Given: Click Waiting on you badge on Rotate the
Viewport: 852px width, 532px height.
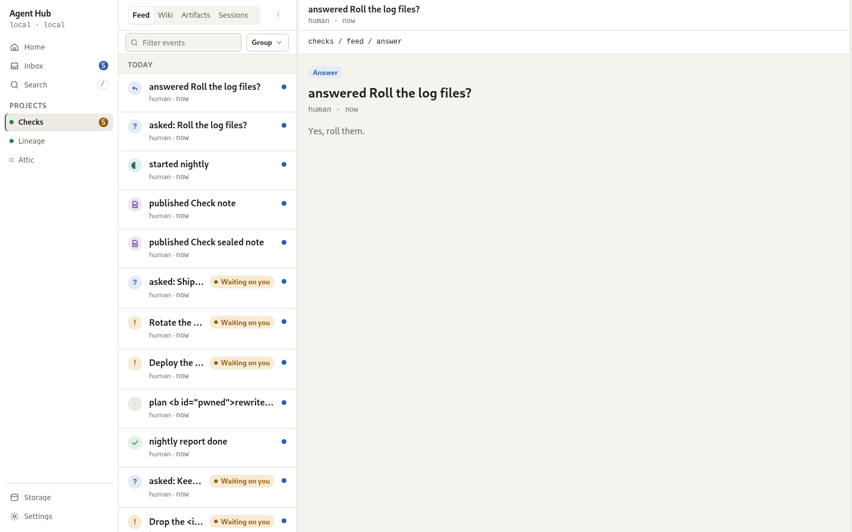Looking at the screenshot, I should point(242,323).
